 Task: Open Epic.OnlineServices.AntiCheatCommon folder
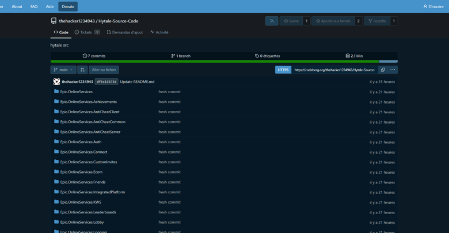93,122
